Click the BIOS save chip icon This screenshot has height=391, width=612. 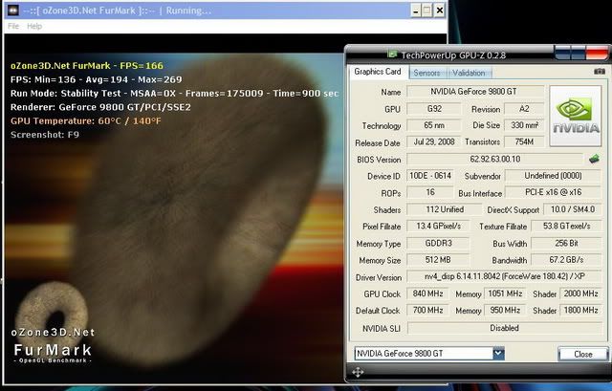pyautogui.click(x=594, y=159)
